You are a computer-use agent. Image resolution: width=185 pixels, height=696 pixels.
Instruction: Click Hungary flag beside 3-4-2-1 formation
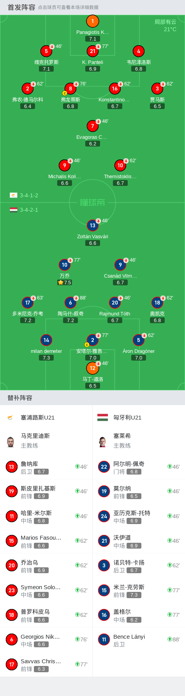pyautogui.click(x=13, y=210)
